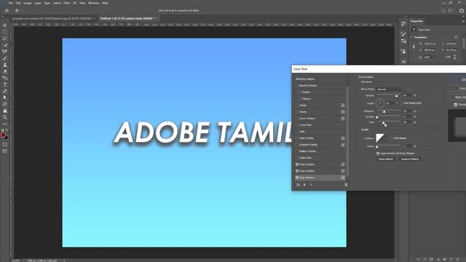Screen dimensions: 466x262
Task: Select the Shape tool
Action: tap(5, 104)
